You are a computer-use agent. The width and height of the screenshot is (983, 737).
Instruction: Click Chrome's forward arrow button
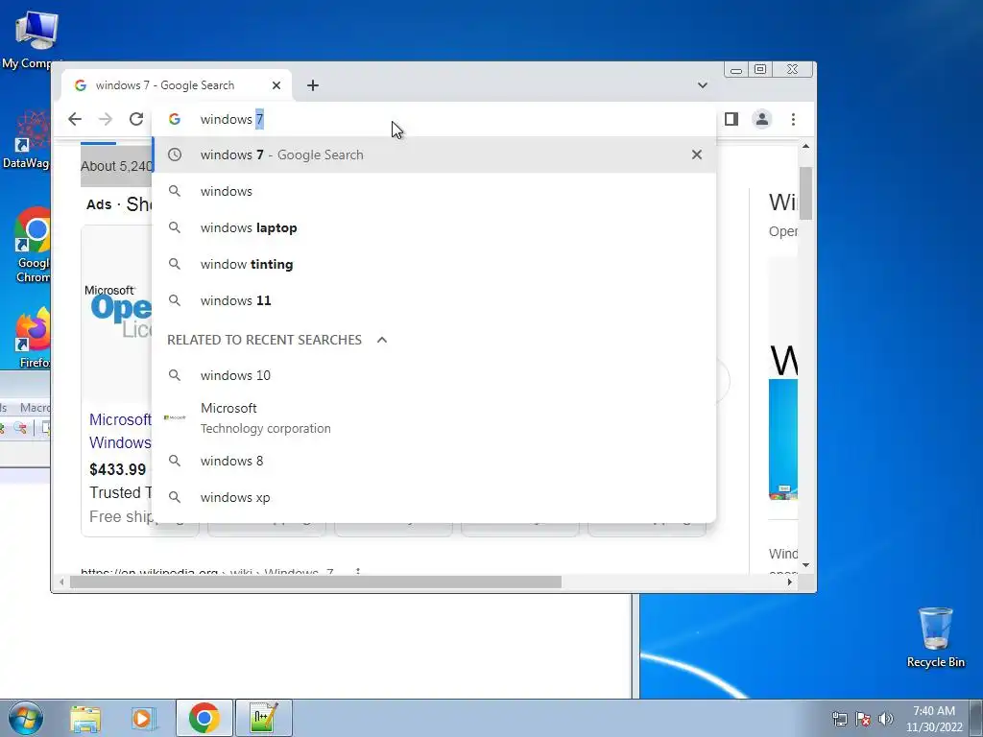click(x=106, y=119)
